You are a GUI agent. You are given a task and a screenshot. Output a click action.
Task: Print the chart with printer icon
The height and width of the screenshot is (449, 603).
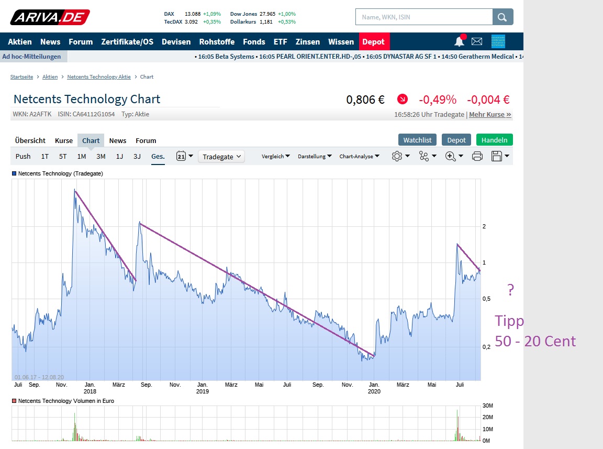477,156
